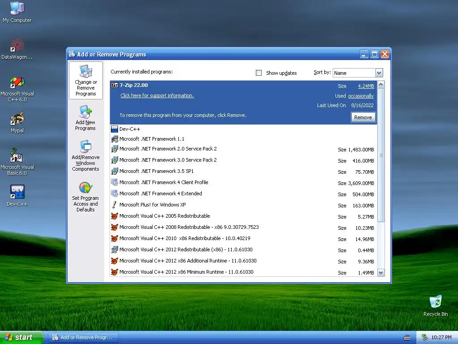Click the .NET Framework 4 Client Profile icon
458x344 pixels.
pyautogui.click(x=114, y=183)
